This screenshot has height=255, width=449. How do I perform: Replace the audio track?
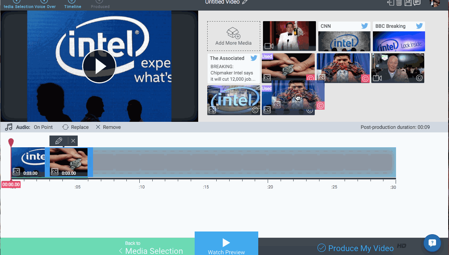coord(76,127)
